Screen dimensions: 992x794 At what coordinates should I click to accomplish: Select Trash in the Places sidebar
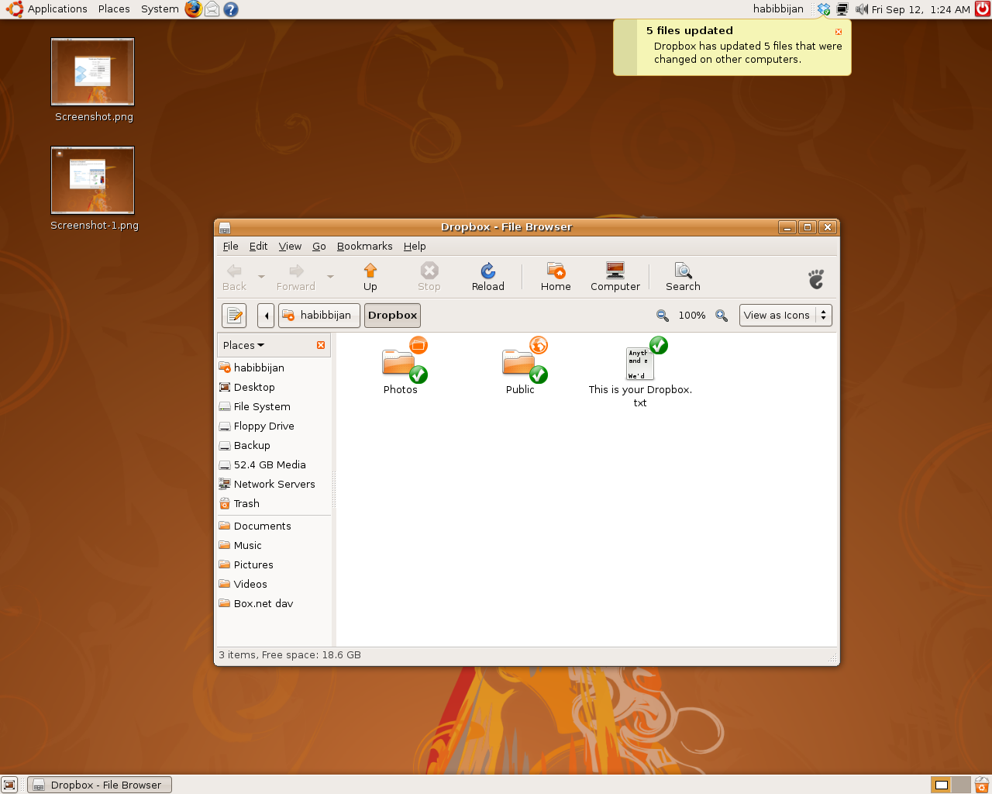click(x=274, y=503)
